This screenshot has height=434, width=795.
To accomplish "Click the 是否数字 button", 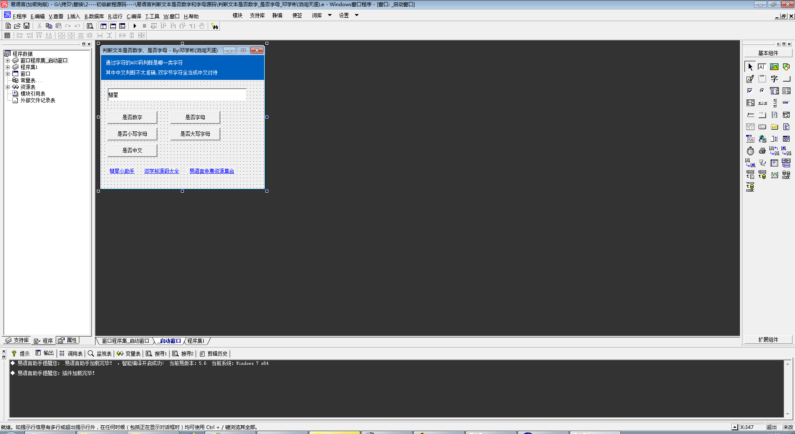I will coord(132,117).
